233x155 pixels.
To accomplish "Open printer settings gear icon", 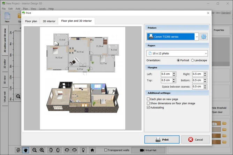I will click(204, 37).
